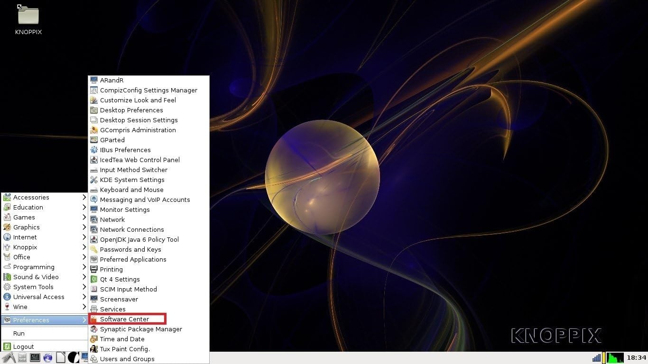Image resolution: width=648 pixels, height=364 pixels.
Task: Click the Screensaver icon in Preferences
Action: click(x=94, y=299)
